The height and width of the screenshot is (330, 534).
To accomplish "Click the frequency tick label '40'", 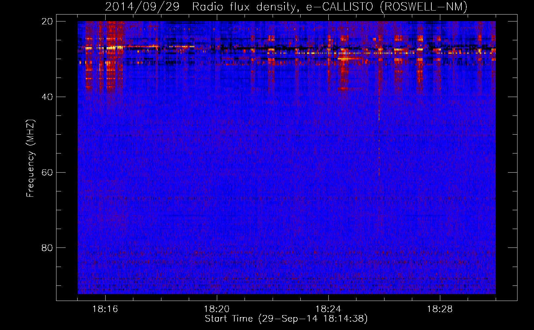I will 47,97.
